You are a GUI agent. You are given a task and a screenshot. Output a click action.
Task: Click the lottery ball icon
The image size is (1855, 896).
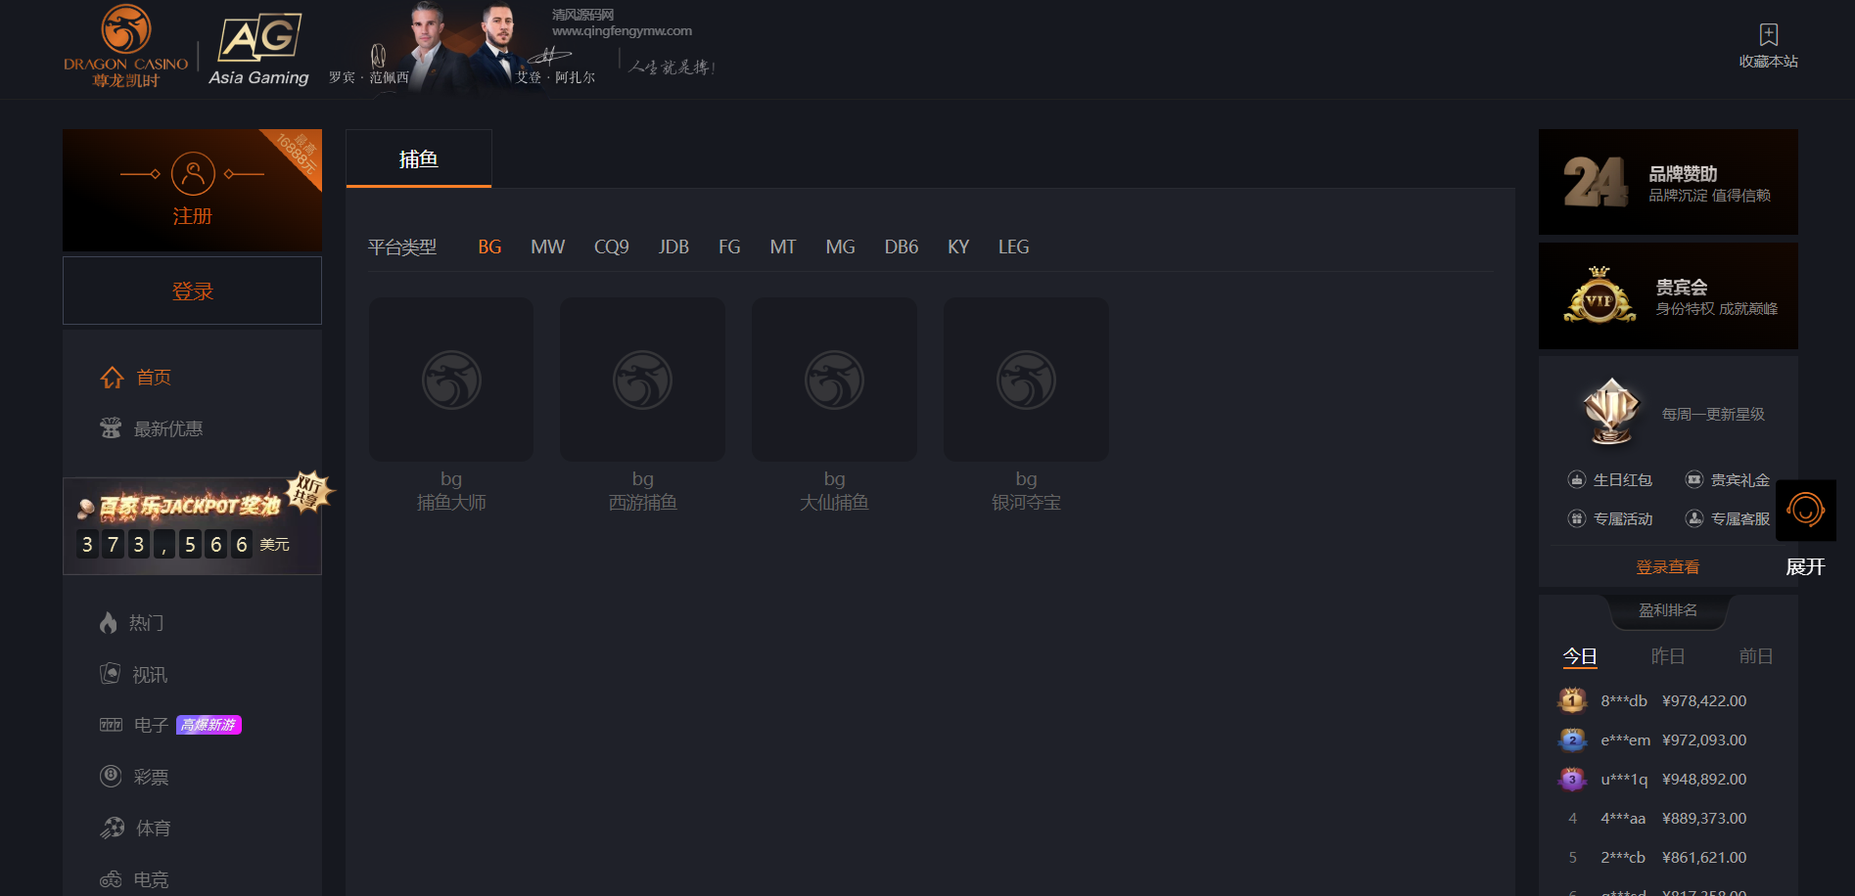pos(111,777)
